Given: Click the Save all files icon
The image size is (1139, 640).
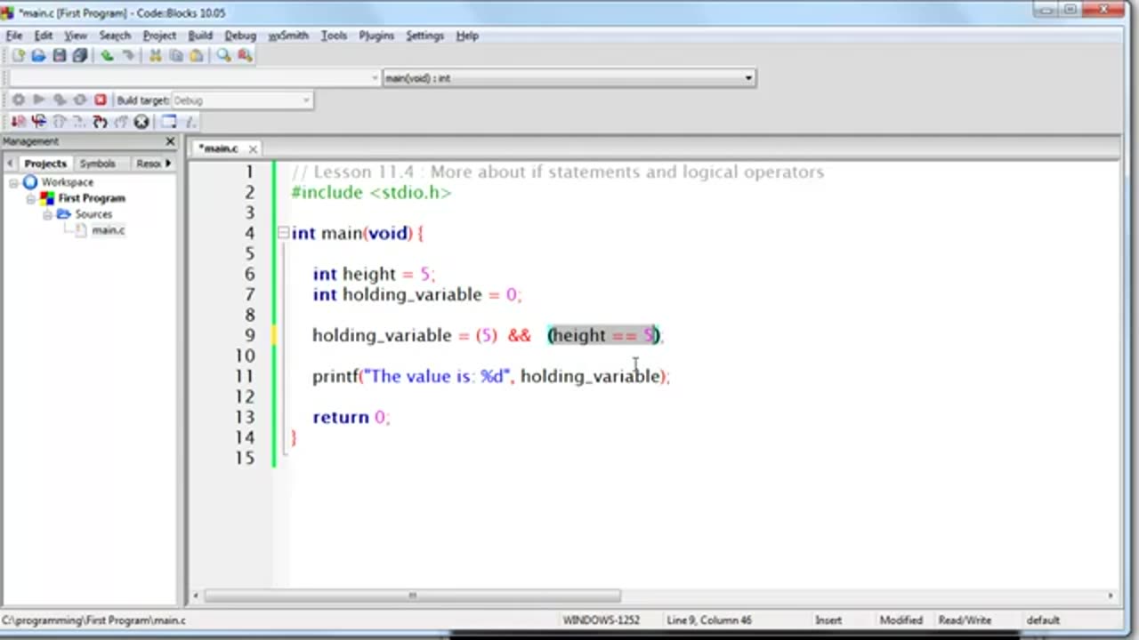Looking at the screenshot, I should 79,56.
